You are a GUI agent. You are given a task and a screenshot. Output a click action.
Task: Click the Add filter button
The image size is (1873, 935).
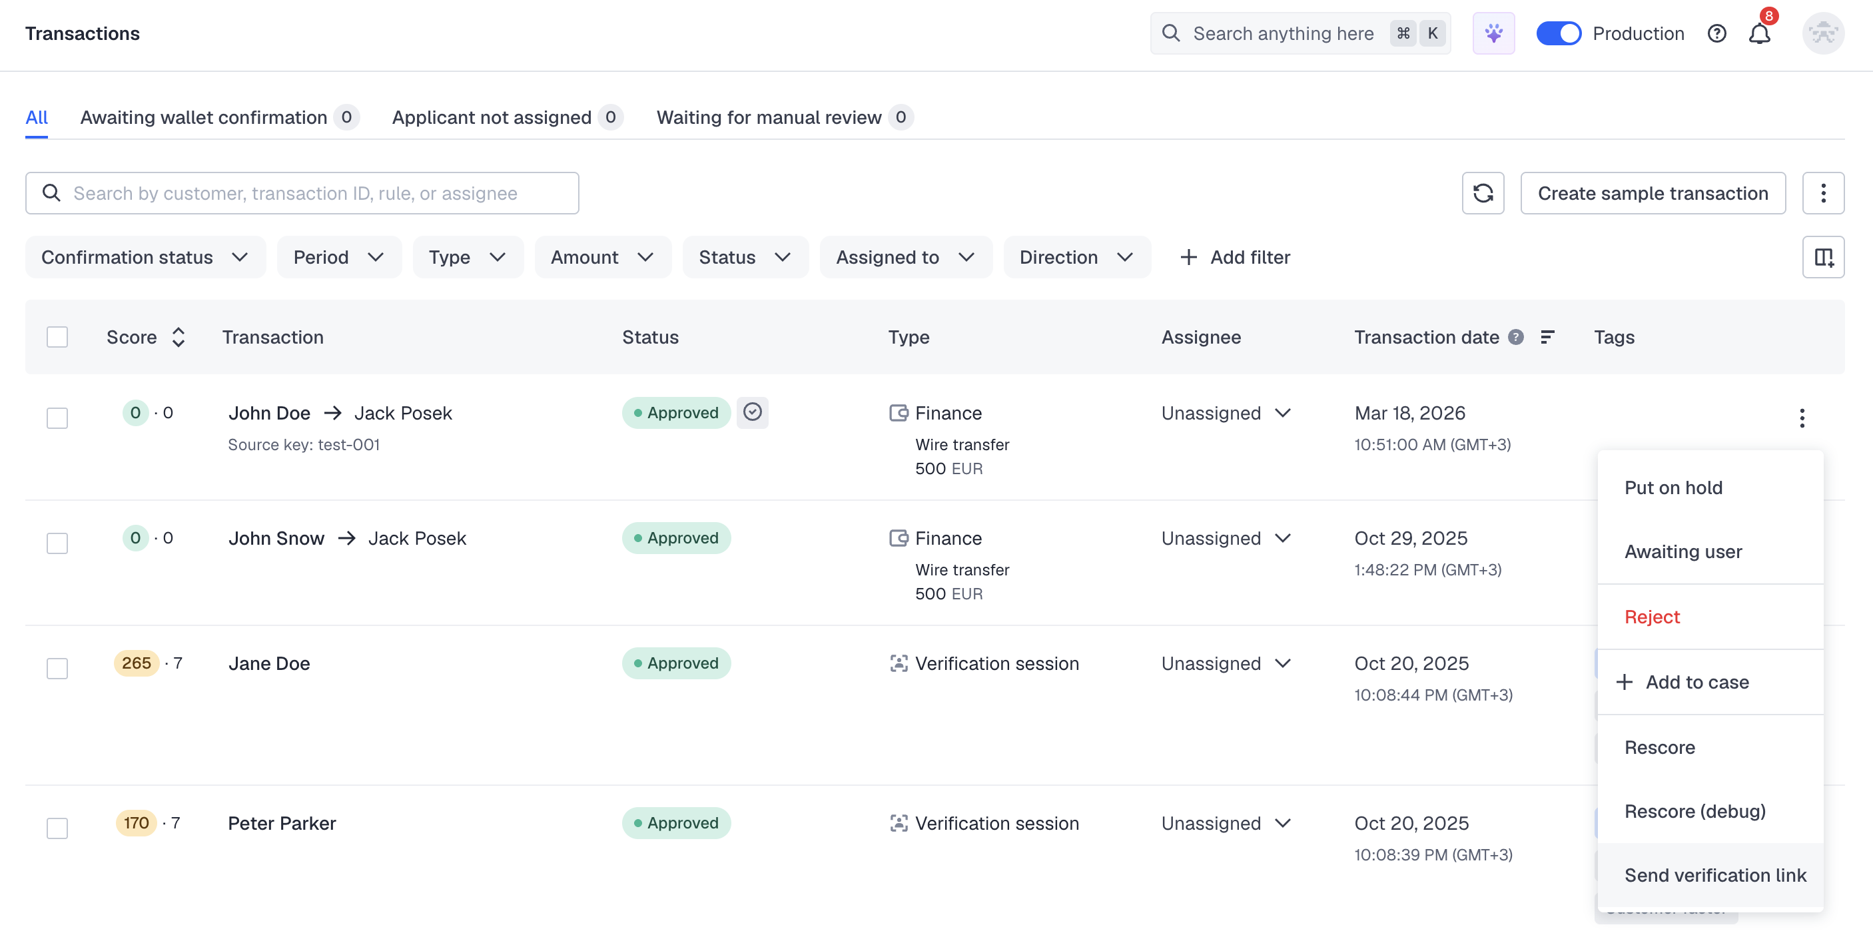click(x=1235, y=257)
